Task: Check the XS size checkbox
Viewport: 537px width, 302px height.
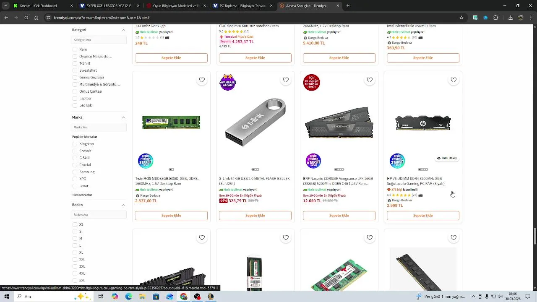Action: [x=75, y=224]
